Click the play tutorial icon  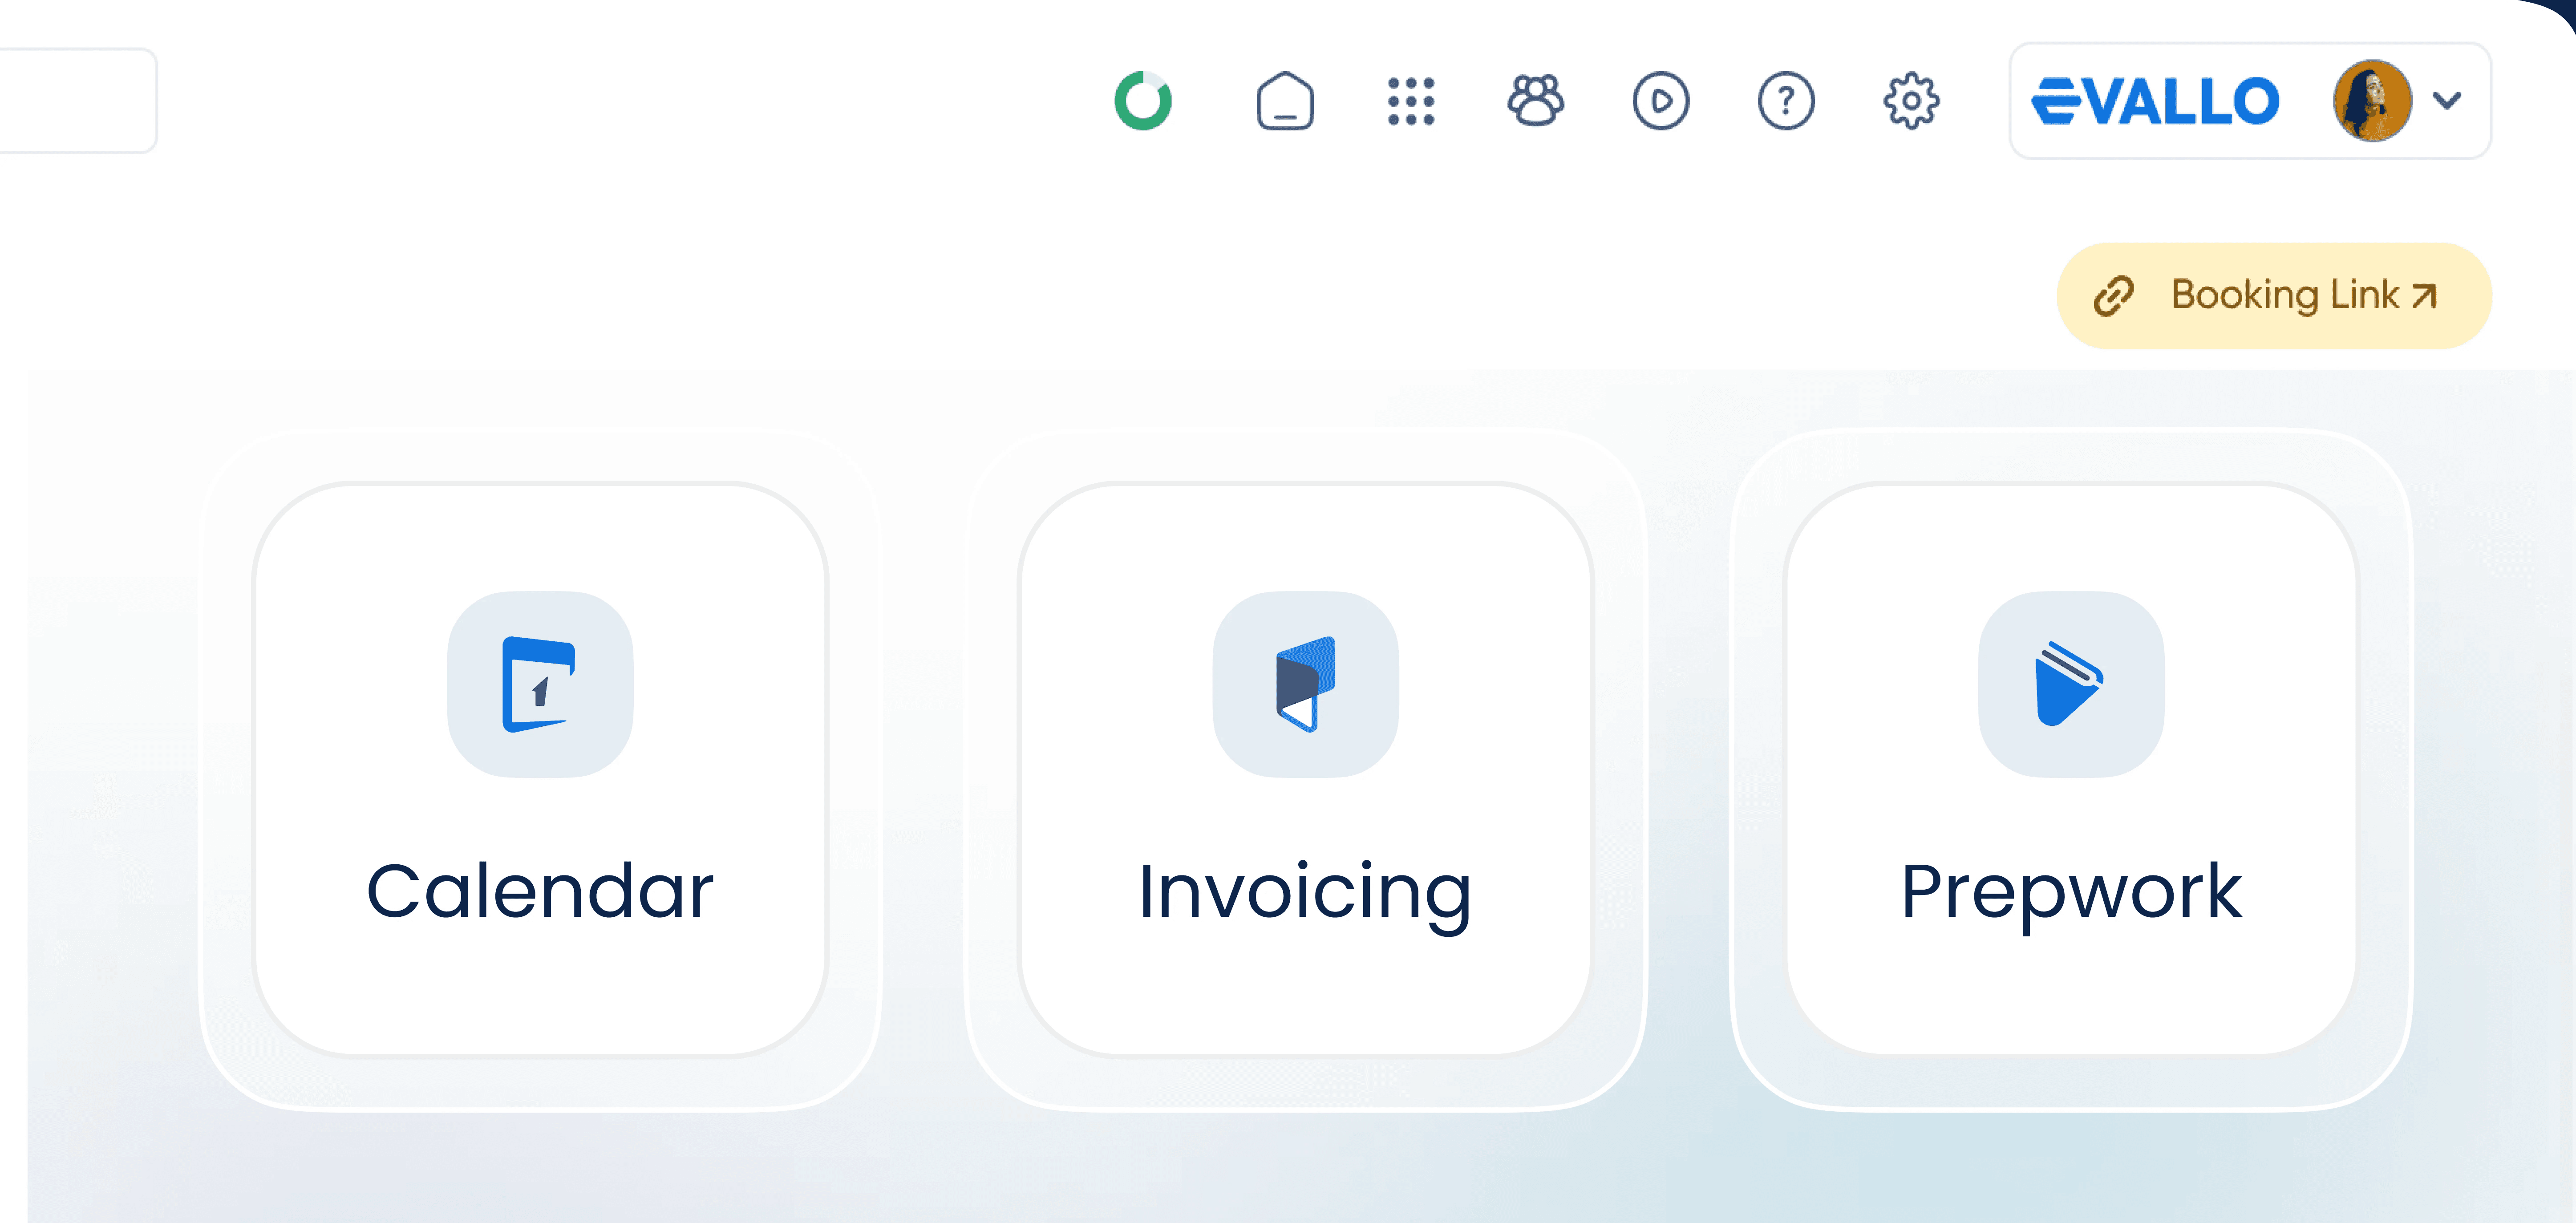coord(1661,101)
